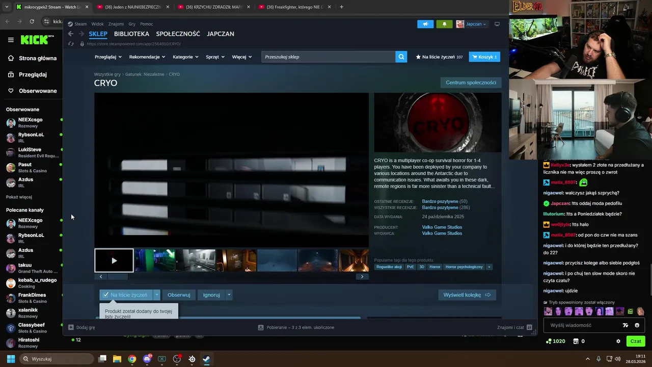Viewport: 652px width, 367px height.
Task: Click the Windows Start button
Action: click(11, 359)
